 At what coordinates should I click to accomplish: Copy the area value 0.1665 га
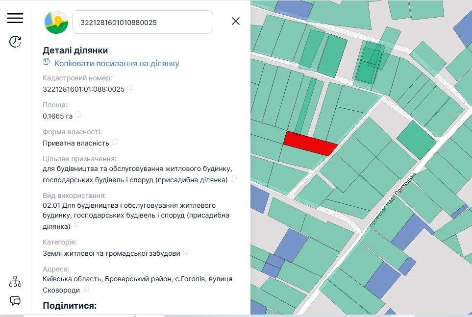[78, 115]
